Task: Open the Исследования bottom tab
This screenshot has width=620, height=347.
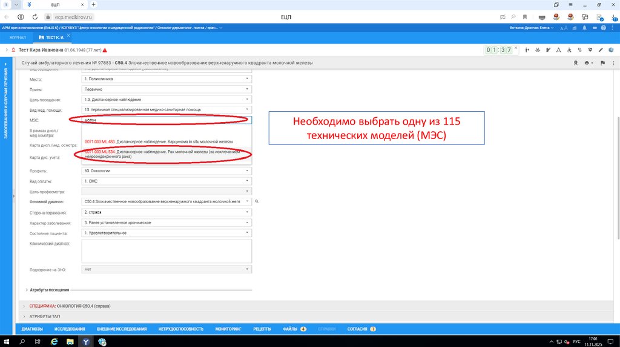Action: 70,329
